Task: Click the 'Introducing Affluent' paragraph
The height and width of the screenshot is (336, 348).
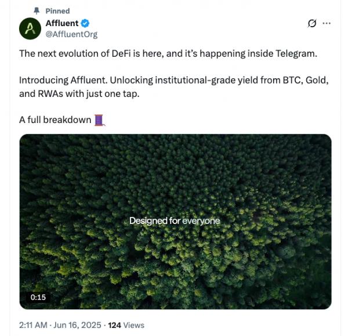Action: click(174, 80)
